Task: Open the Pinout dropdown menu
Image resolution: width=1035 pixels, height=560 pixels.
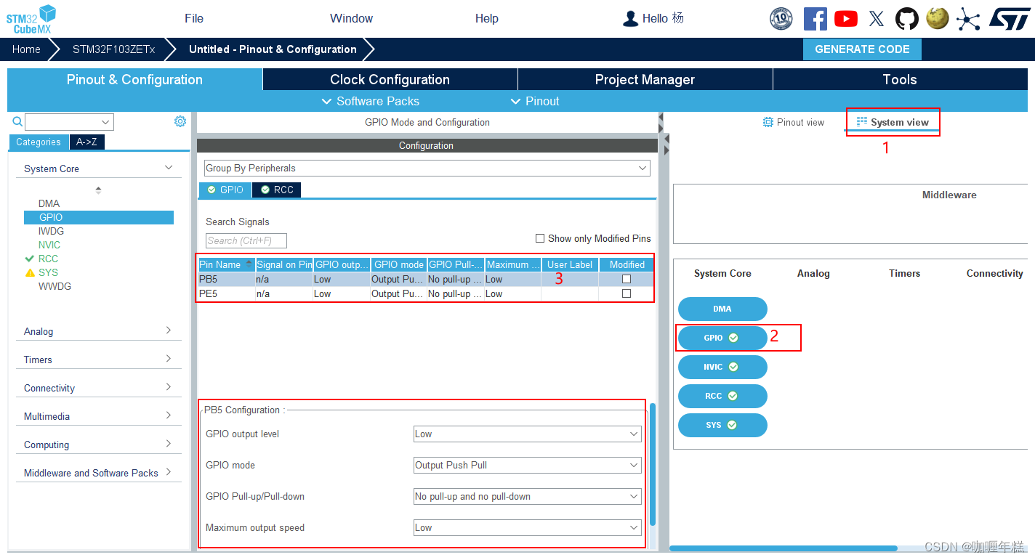Action: (535, 101)
